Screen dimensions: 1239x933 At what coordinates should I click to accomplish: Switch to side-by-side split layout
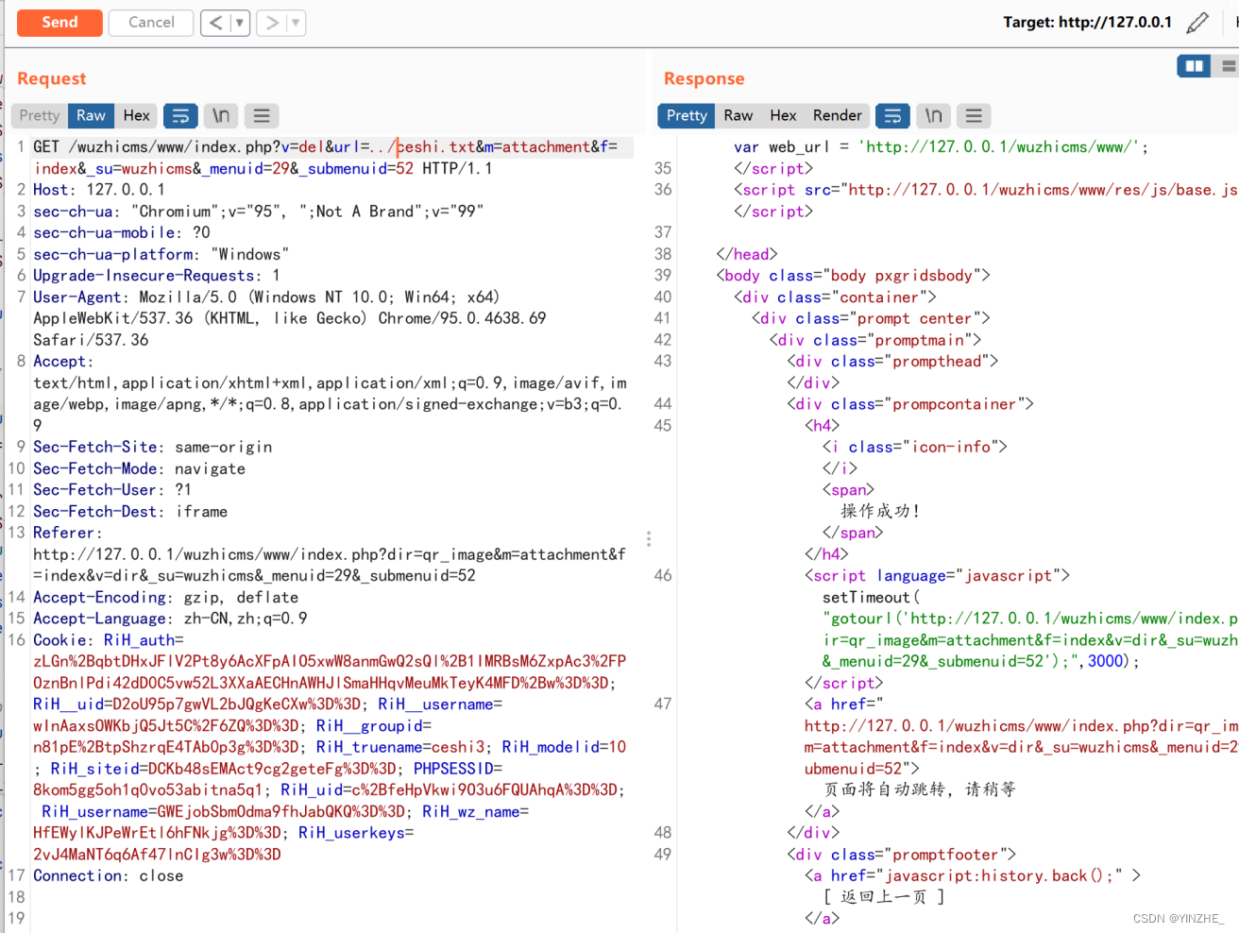[1194, 66]
